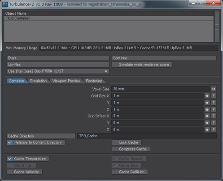Close the TurbulenceFD window
The width and height of the screenshot is (223, 181).
(213, 3)
